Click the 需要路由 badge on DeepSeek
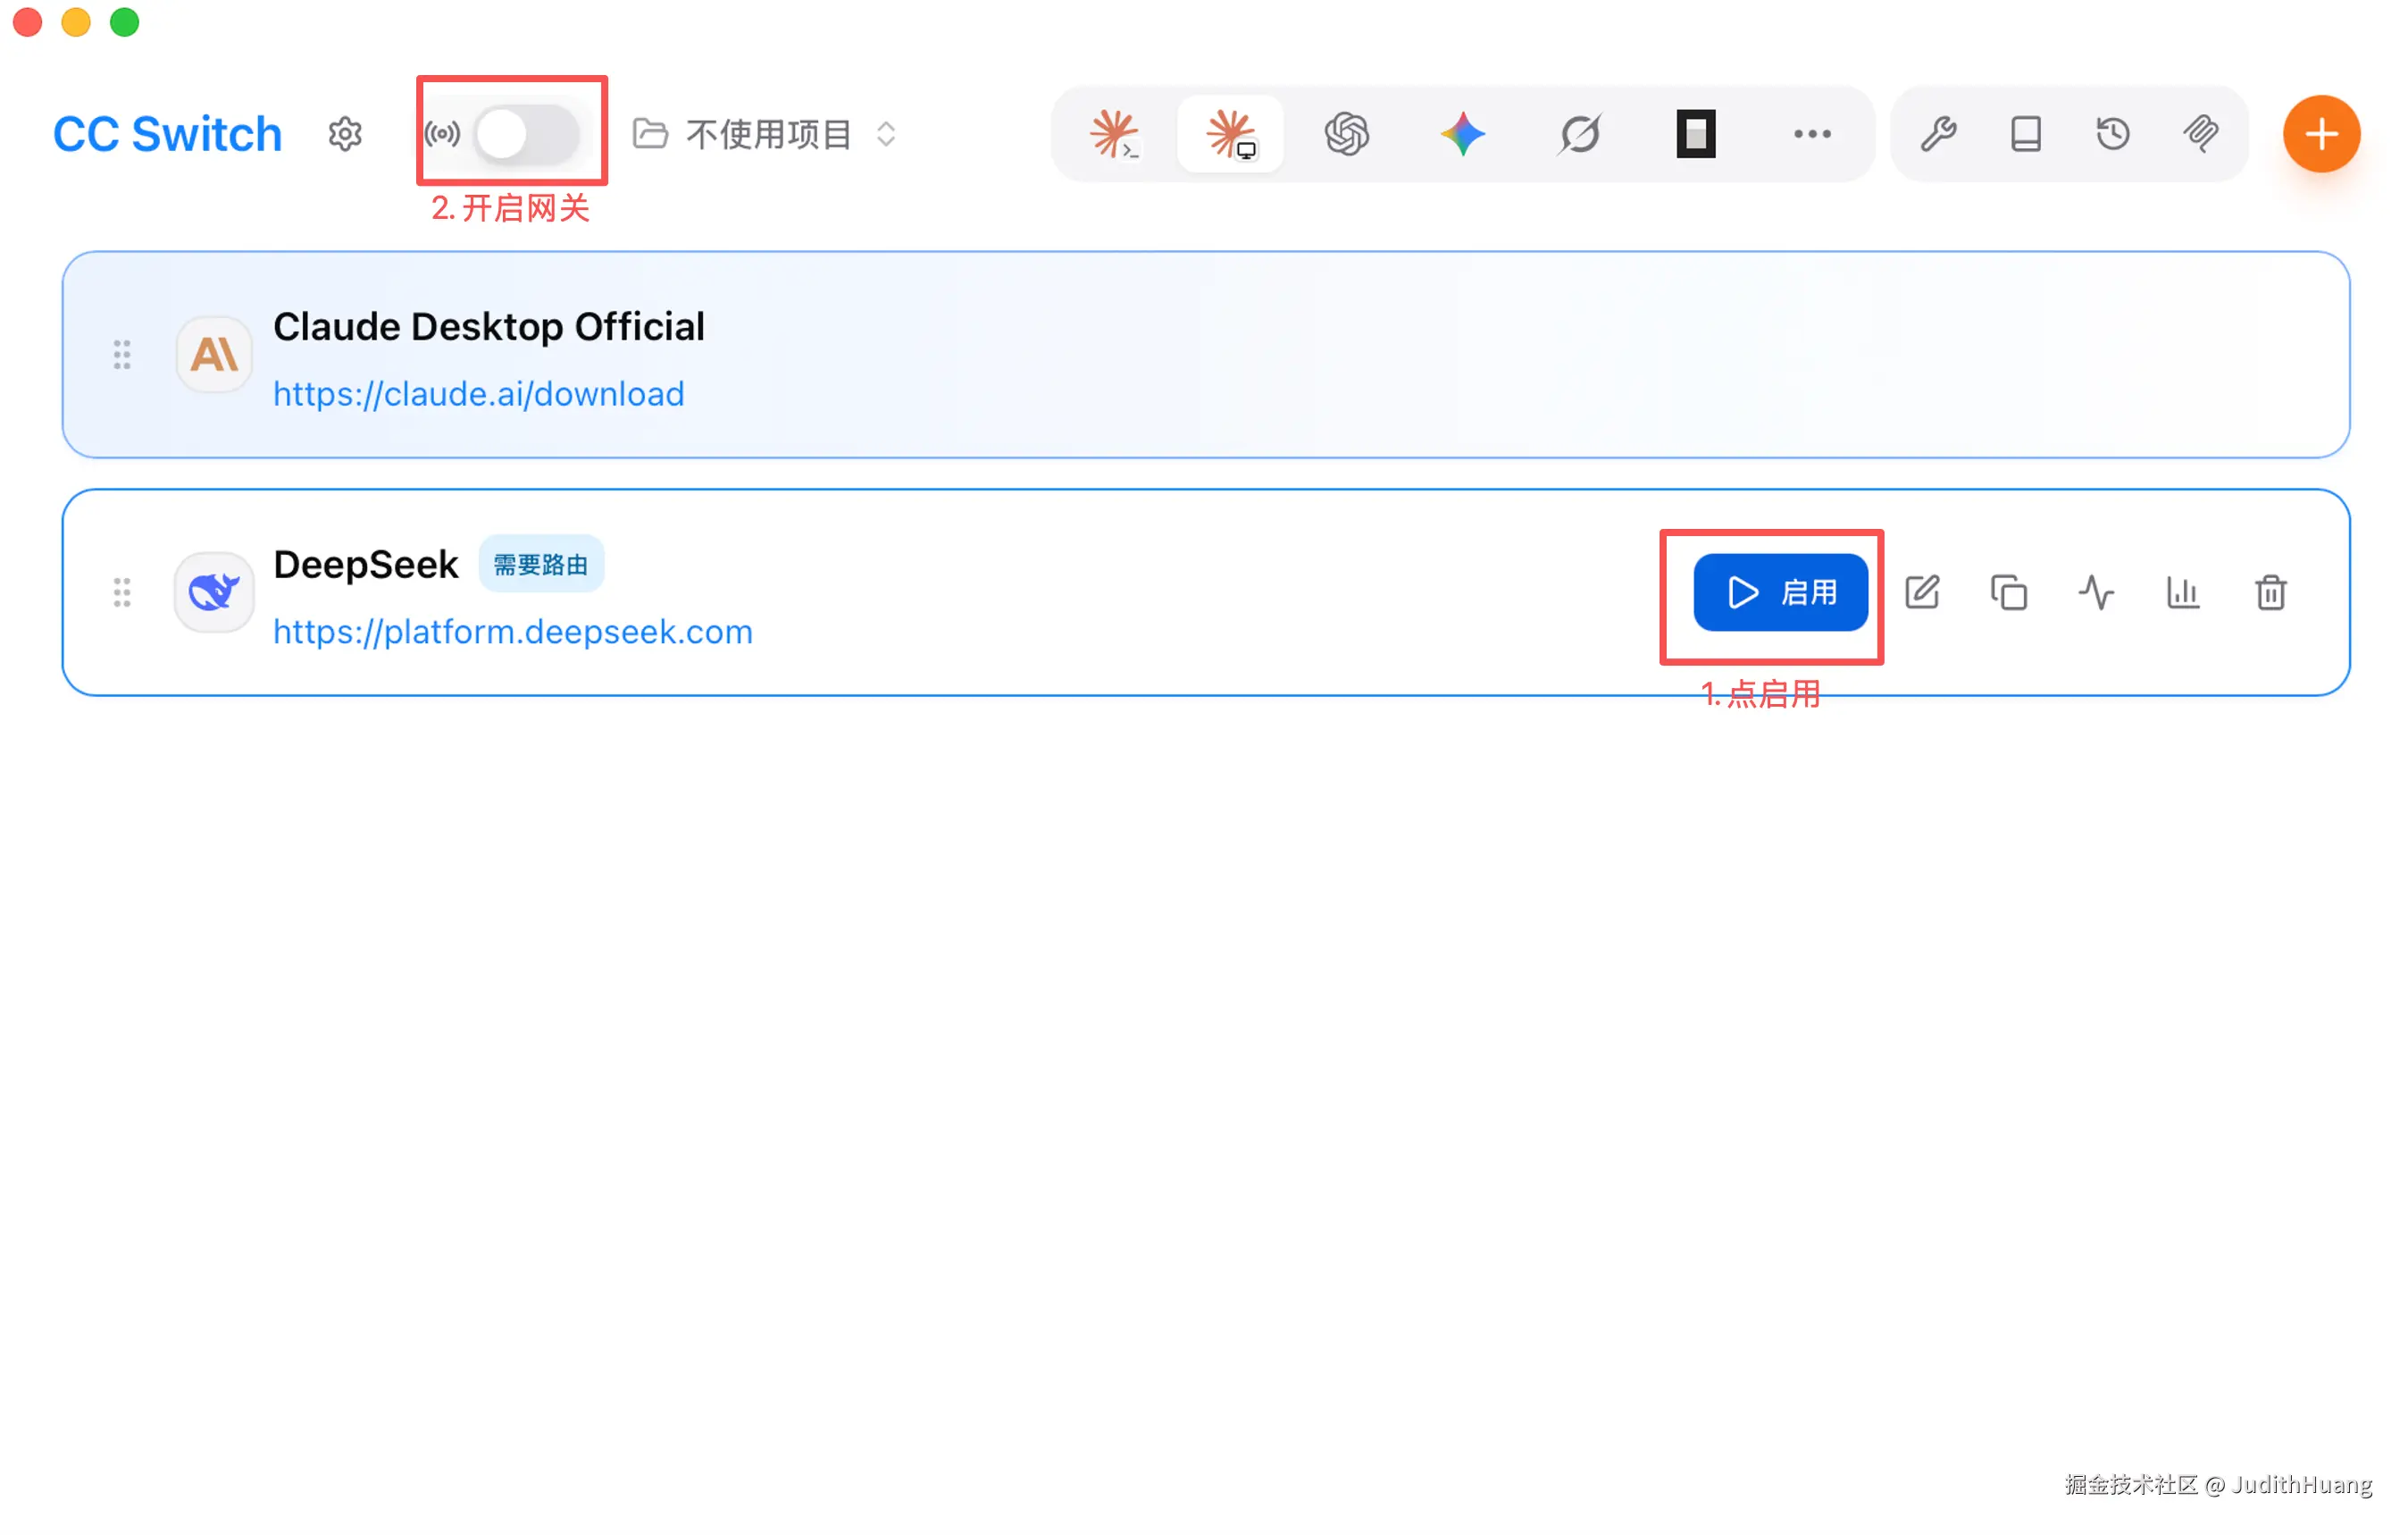Screen dimensions: 2408x1535 point(541,565)
